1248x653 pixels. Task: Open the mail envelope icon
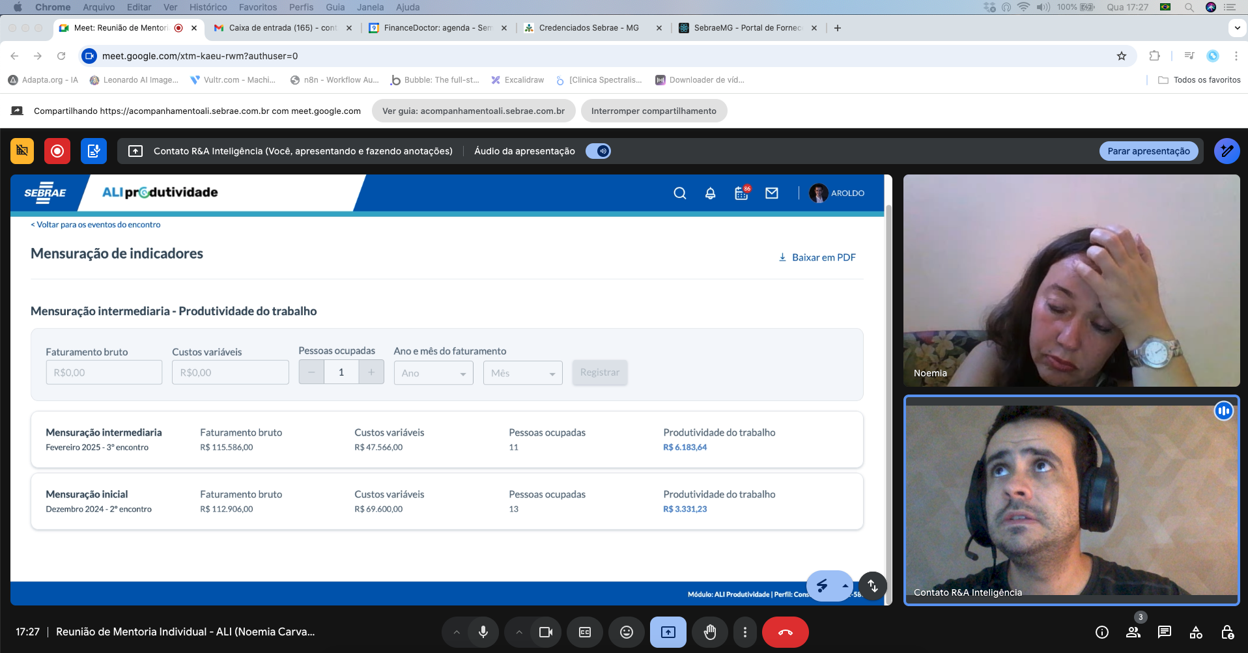tap(772, 193)
